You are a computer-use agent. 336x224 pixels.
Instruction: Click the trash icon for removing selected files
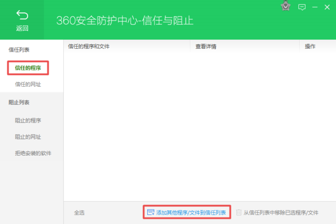pyautogui.click(x=239, y=212)
